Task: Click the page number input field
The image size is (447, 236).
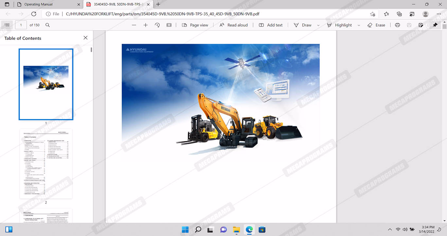Action: pyautogui.click(x=21, y=25)
